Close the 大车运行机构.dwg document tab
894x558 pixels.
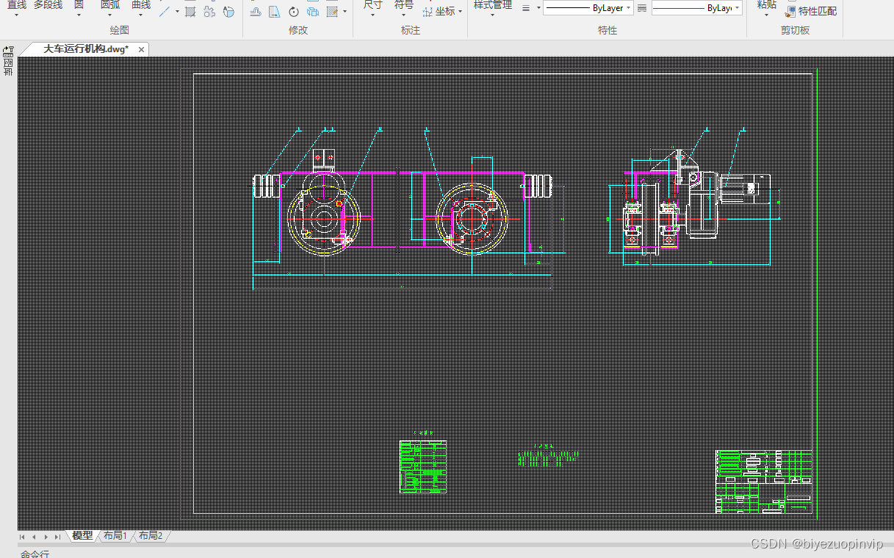point(141,49)
